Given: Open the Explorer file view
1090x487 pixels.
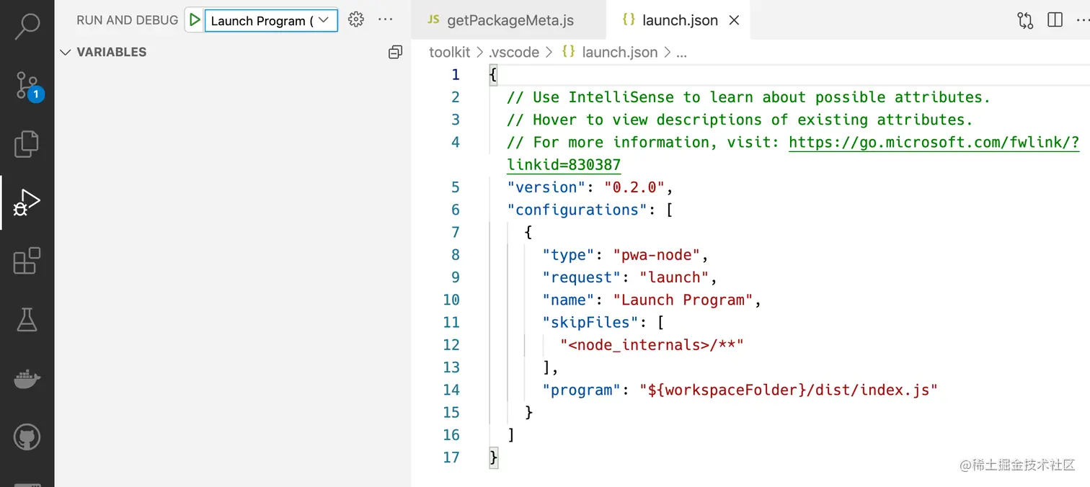Looking at the screenshot, I should click(27, 143).
